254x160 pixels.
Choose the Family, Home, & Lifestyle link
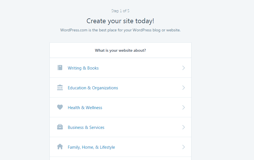(91, 147)
